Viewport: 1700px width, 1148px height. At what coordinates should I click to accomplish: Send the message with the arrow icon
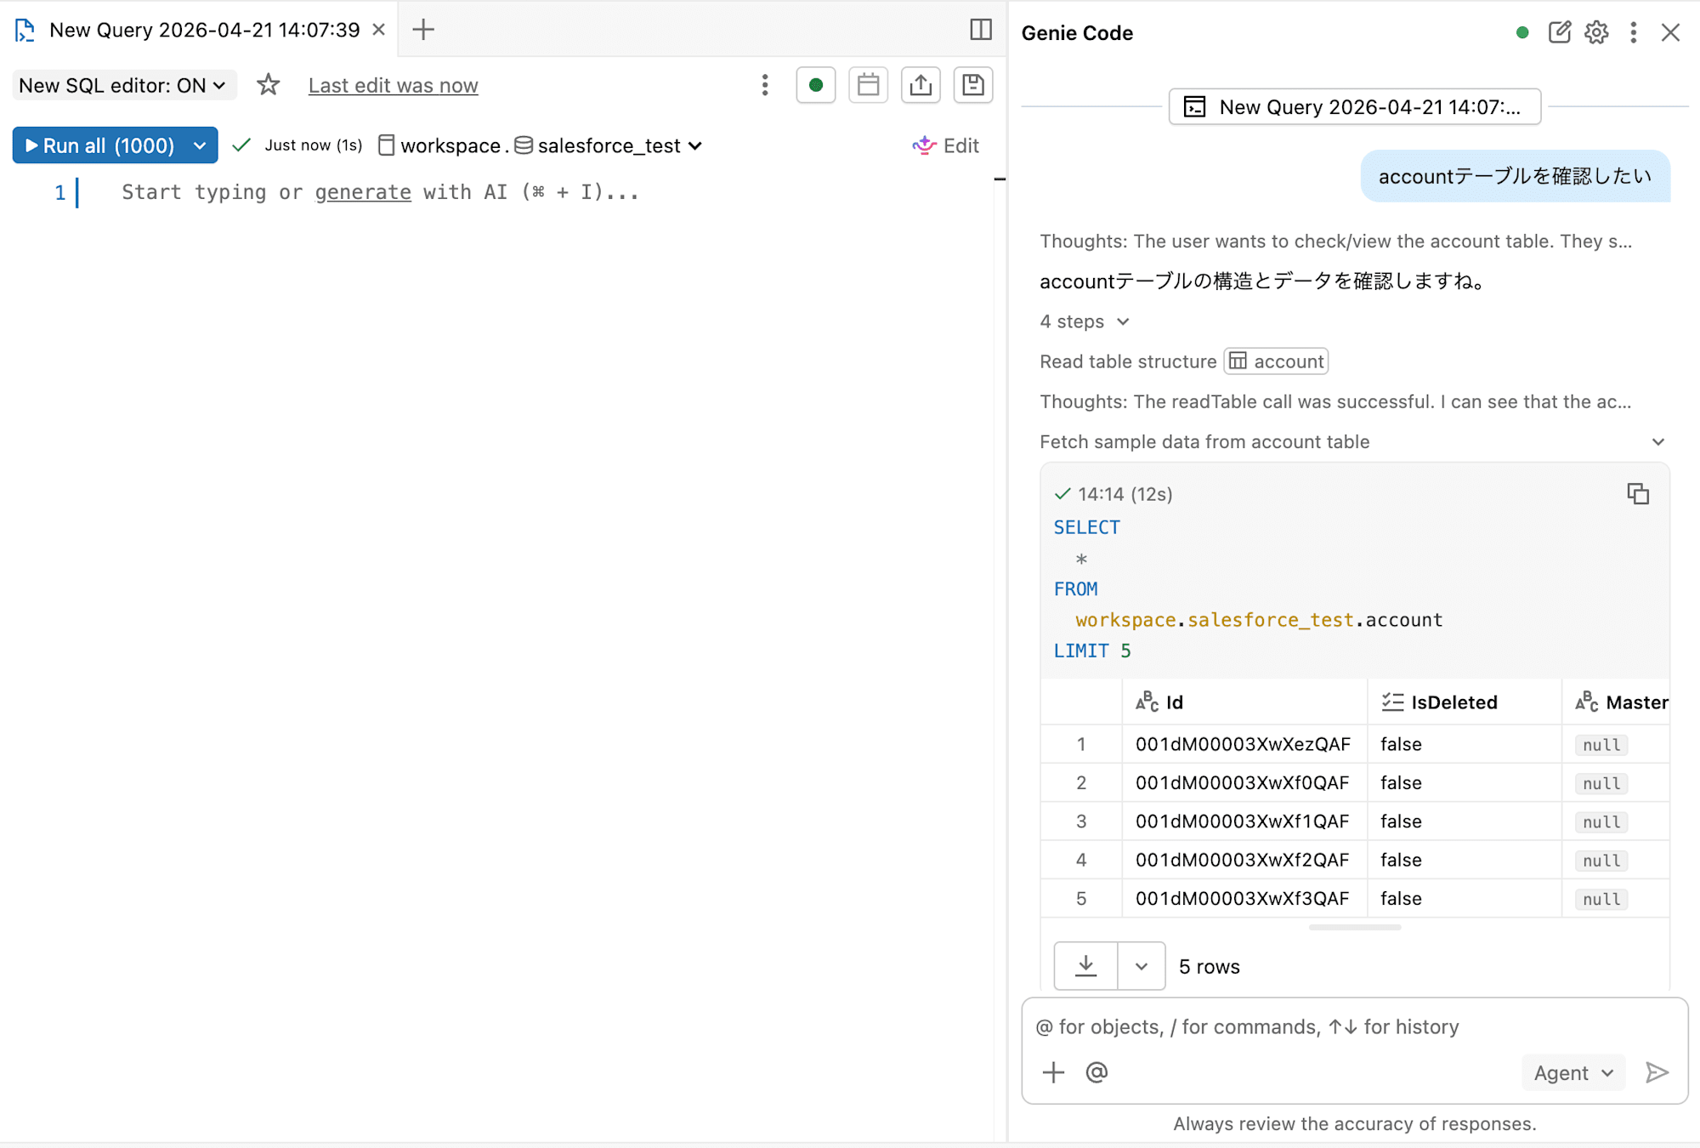click(1656, 1072)
